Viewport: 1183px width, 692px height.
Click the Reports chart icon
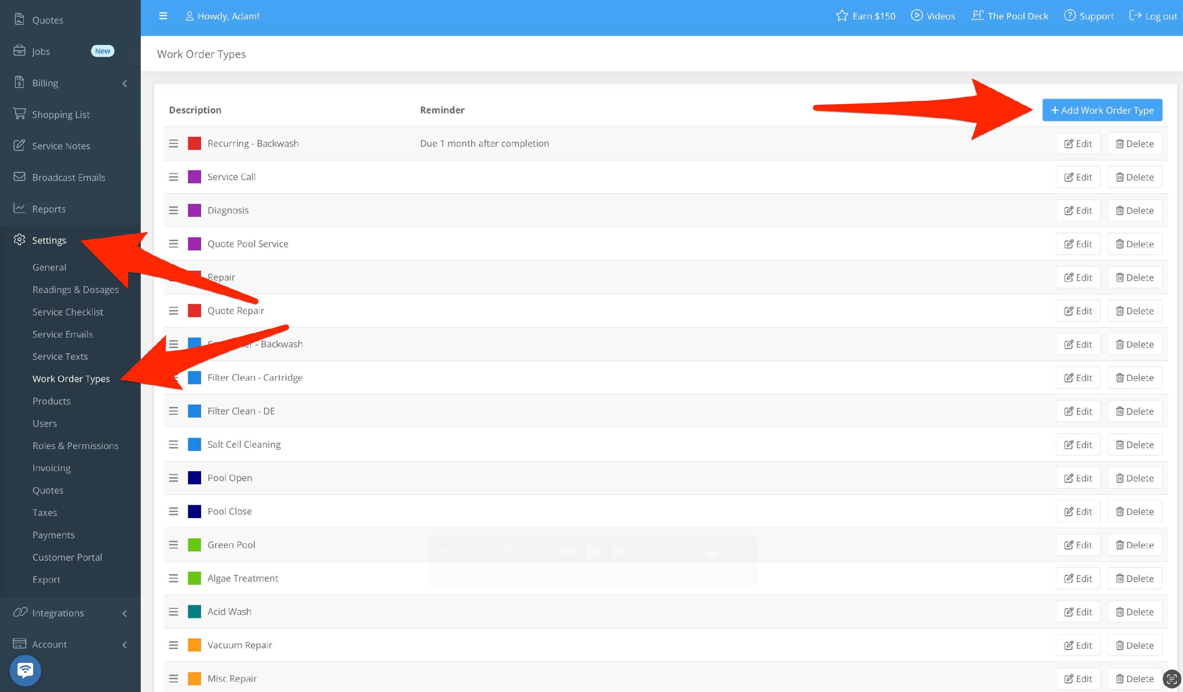coord(19,209)
